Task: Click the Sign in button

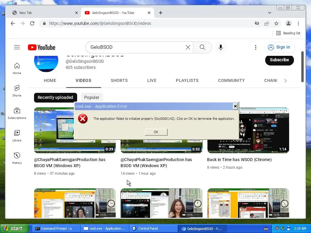Action: [x=279, y=47]
